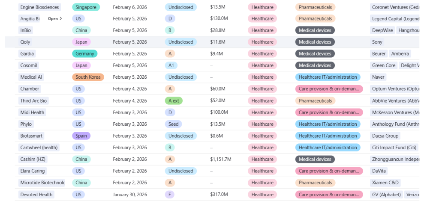
Task: Click the Germany tag in Gardia row
Action: 84,54
